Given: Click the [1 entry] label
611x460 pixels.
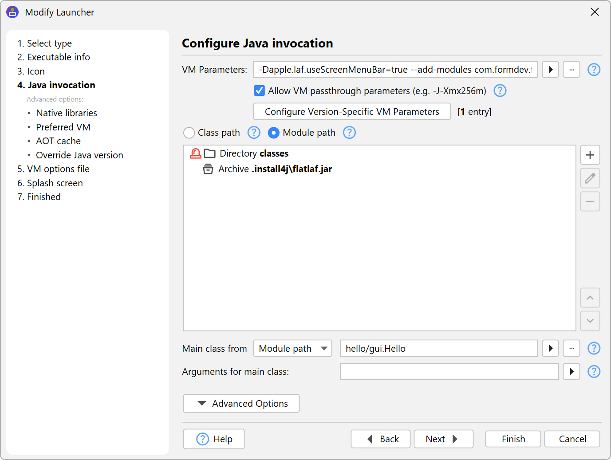Looking at the screenshot, I should pos(474,112).
